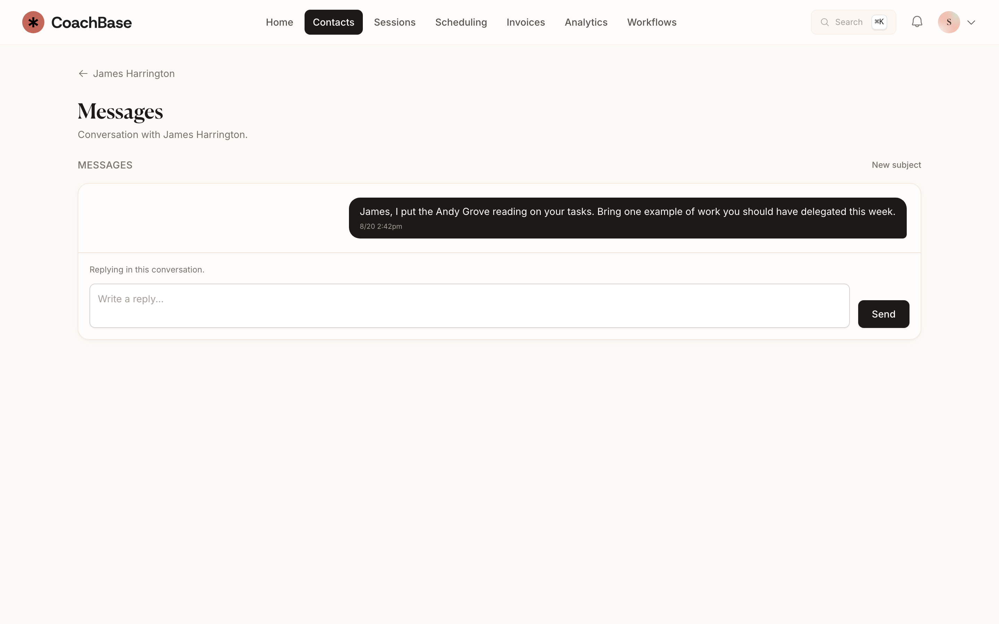Switch to the Scheduling tab
This screenshot has width=999, height=624.
[461, 22]
